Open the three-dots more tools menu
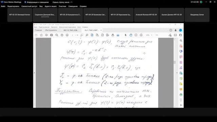Screen dimensions: 217x122 tap(157, 35)
